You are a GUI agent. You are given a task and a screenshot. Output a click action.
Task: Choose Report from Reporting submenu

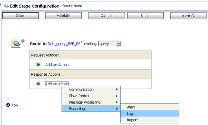point(150,120)
